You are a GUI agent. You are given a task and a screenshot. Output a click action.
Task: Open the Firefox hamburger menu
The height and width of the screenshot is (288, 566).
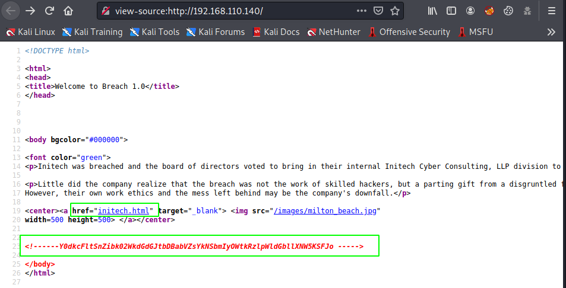(x=552, y=11)
